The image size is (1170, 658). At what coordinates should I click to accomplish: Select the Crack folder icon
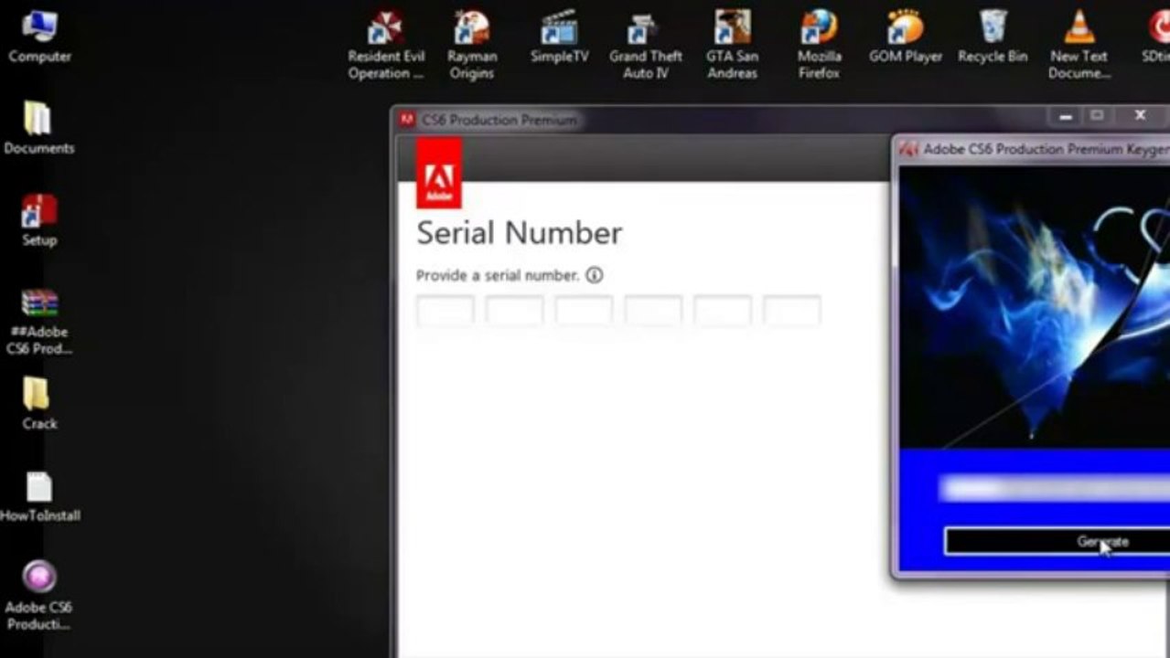pos(39,402)
